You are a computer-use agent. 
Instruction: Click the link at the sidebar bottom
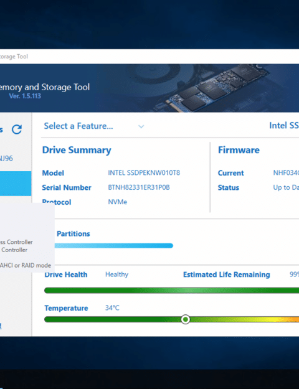(x=1, y=326)
